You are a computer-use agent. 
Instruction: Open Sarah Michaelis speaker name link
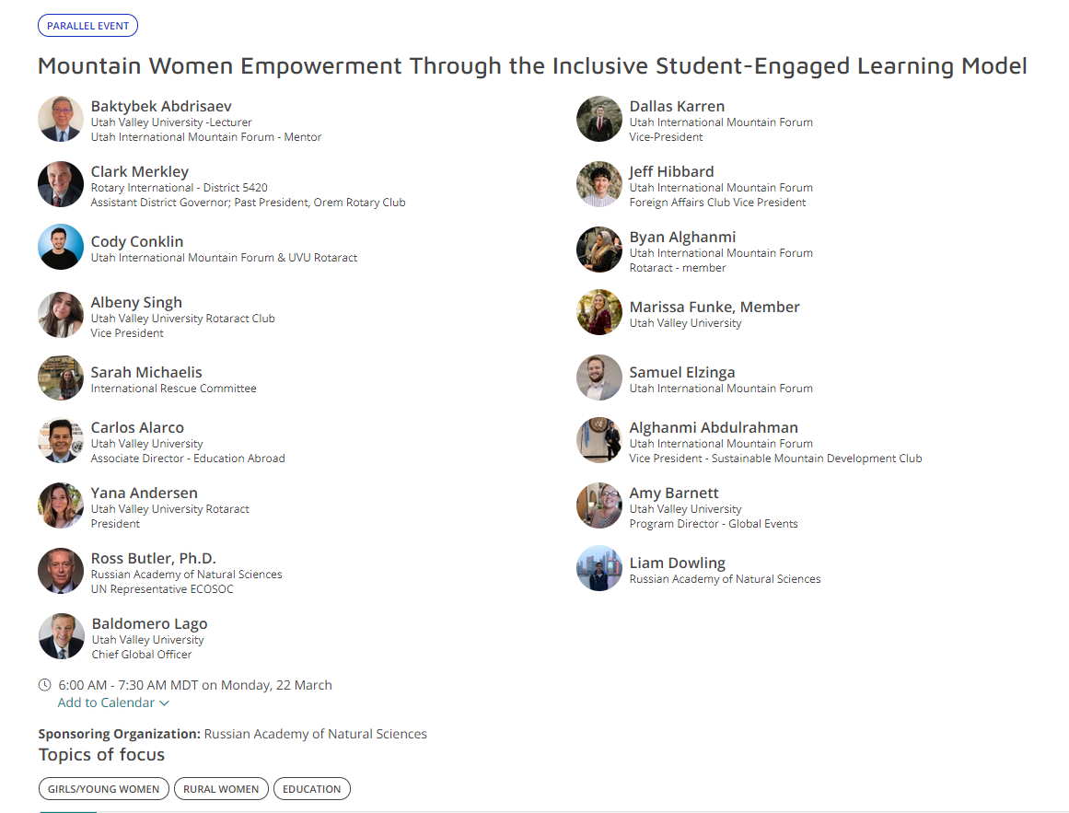click(146, 373)
